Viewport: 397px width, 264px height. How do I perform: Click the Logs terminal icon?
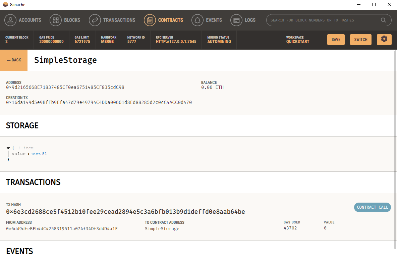236,20
